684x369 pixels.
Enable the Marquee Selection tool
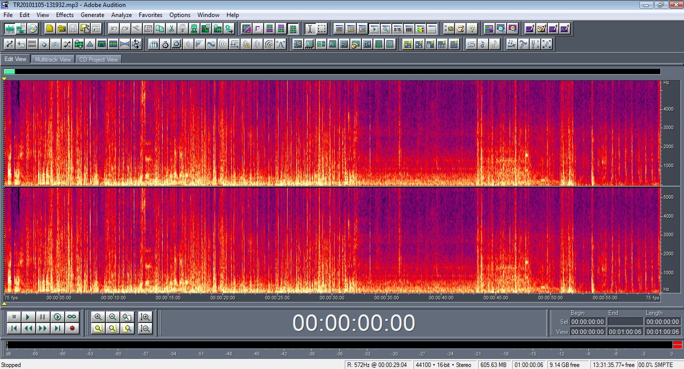click(x=322, y=29)
